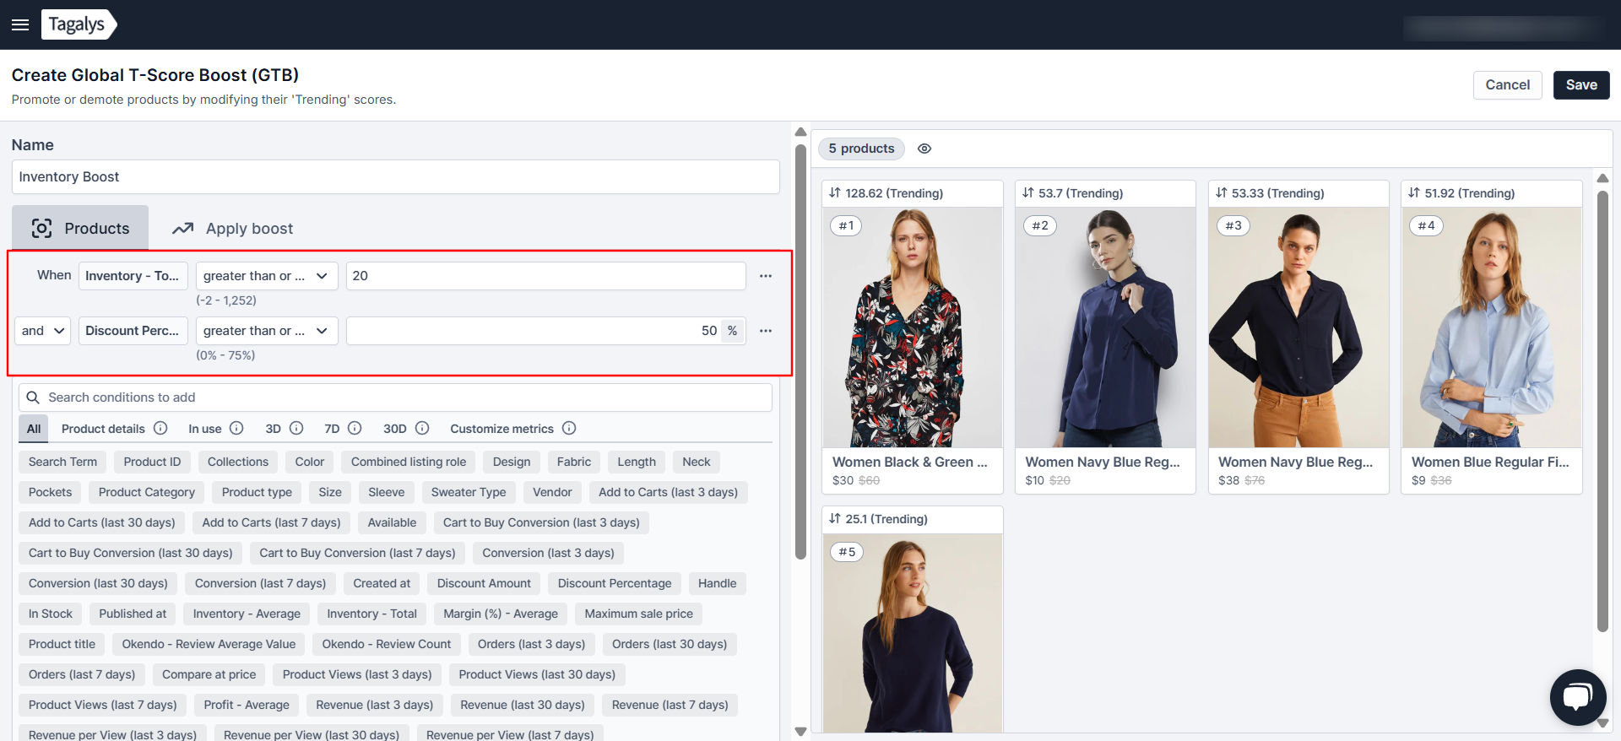Open options menu for Discount Percentage row
This screenshot has height=741, width=1621.
pyautogui.click(x=766, y=331)
